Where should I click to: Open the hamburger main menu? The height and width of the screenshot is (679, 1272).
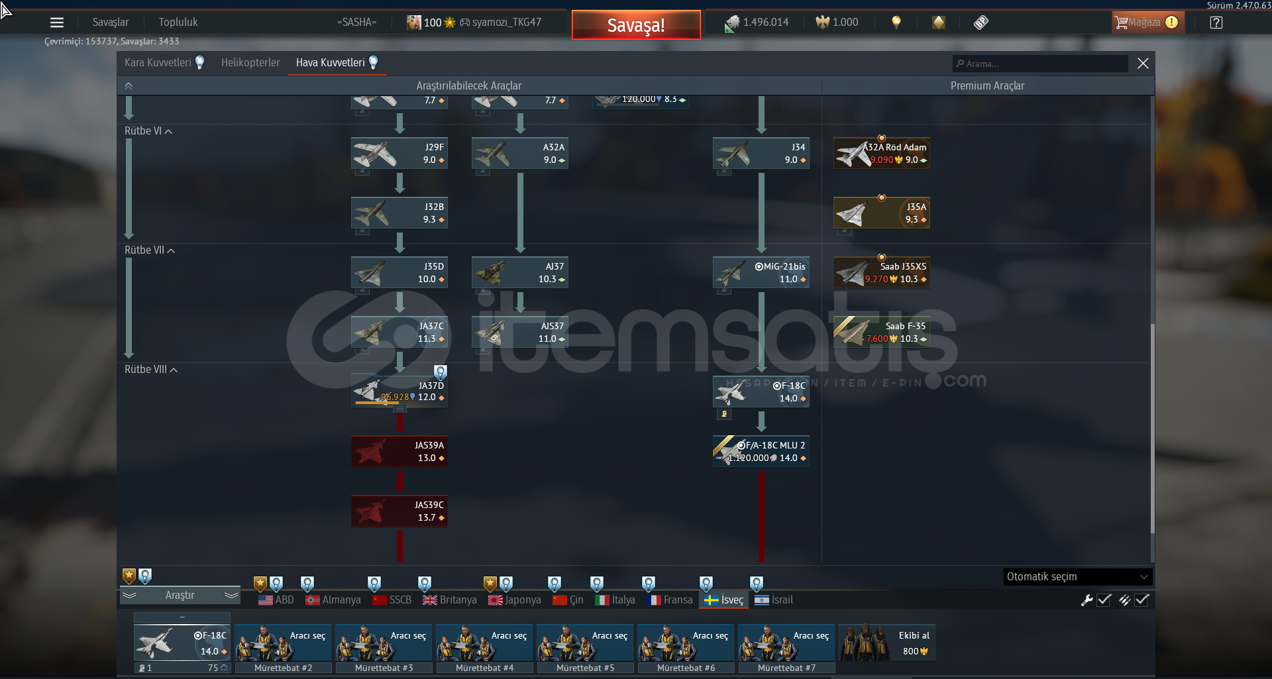[57, 23]
